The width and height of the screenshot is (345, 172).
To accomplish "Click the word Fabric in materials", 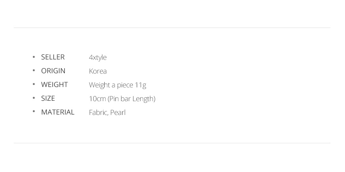I will click(x=98, y=113).
